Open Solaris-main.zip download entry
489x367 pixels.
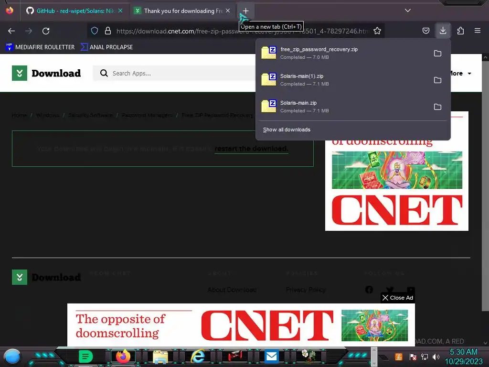click(343, 107)
